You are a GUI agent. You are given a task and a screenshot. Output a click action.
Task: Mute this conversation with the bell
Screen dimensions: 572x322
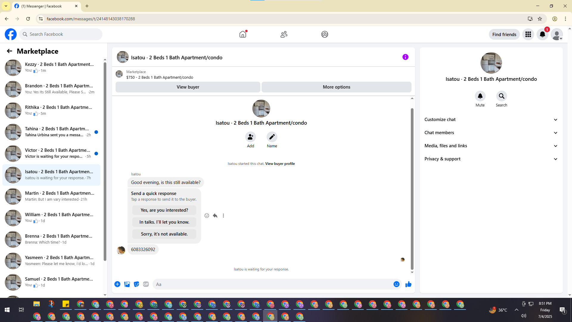480,96
